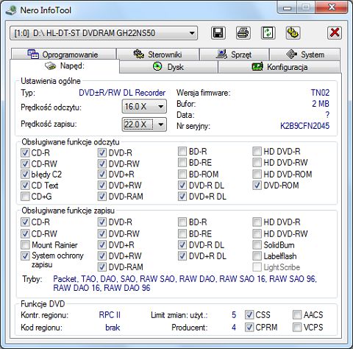Viewport: 353px width, 349px height.
Task: Check the AACS checkbox
Action: point(297,314)
